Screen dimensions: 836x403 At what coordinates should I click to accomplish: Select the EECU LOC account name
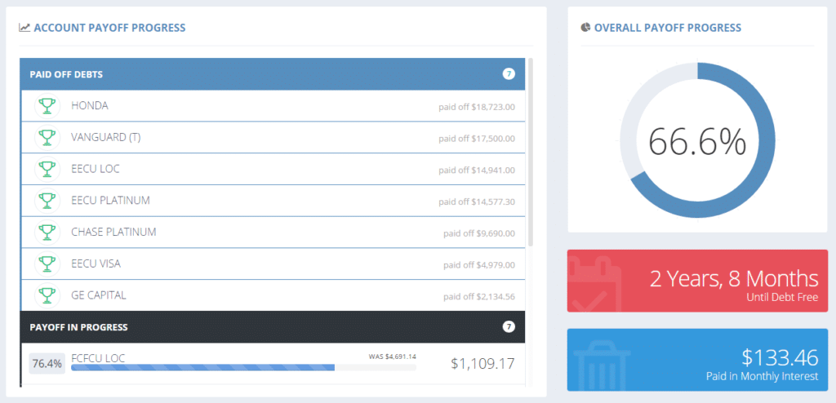[96, 169]
